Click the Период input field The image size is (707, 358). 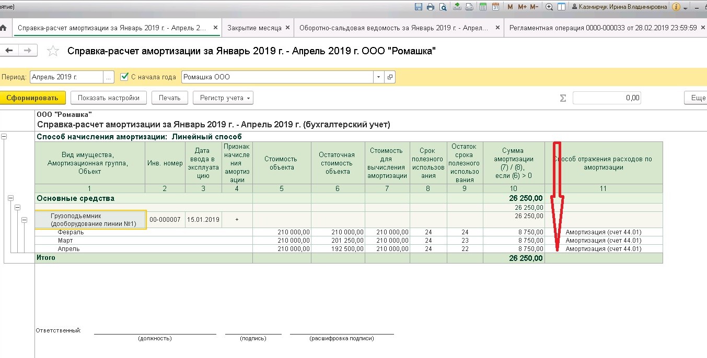66,77
